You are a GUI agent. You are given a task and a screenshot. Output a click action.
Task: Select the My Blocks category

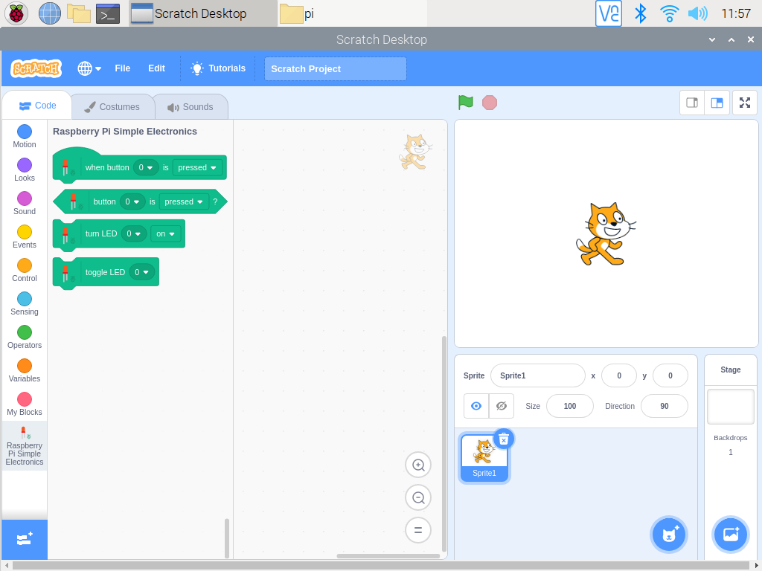[x=25, y=404]
